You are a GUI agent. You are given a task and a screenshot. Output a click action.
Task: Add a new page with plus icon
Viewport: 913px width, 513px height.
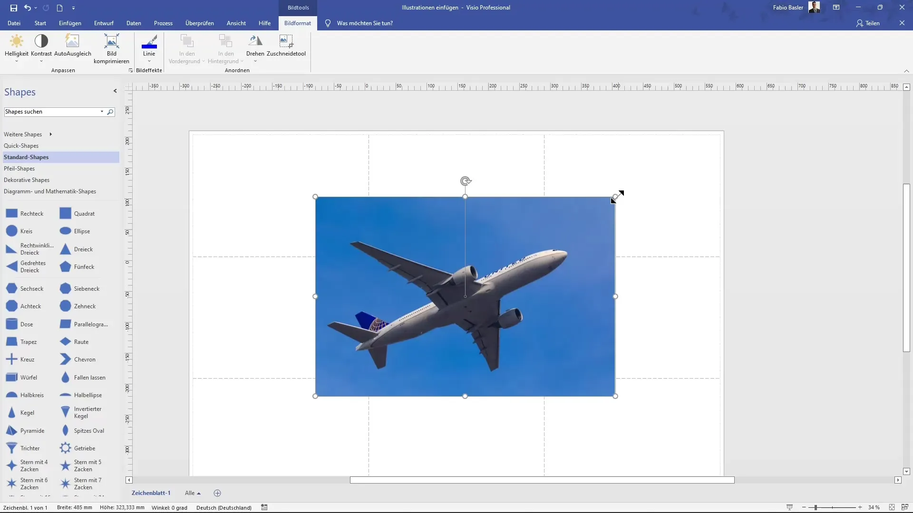tap(217, 493)
